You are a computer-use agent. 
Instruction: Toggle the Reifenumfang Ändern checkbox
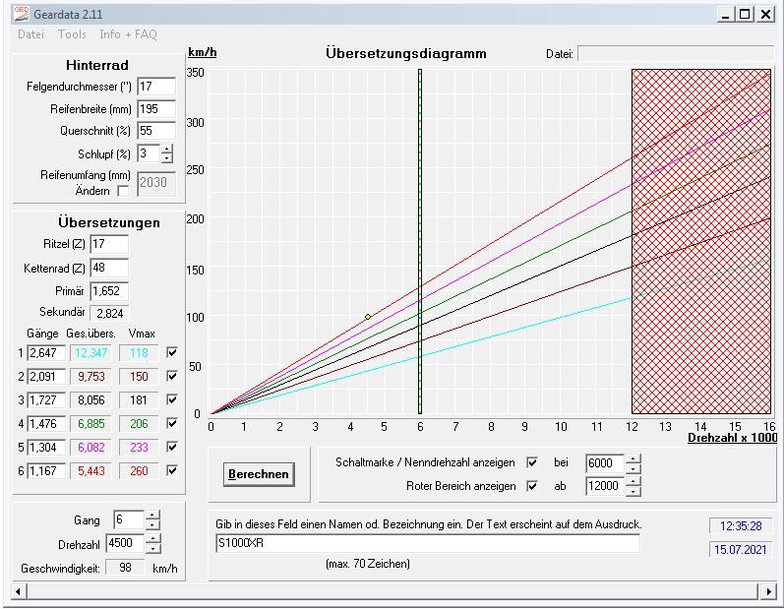pyautogui.click(x=123, y=191)
